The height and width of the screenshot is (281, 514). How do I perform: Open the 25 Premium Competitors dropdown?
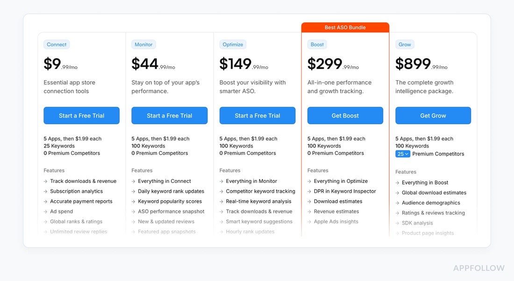[x=403, y=154]
